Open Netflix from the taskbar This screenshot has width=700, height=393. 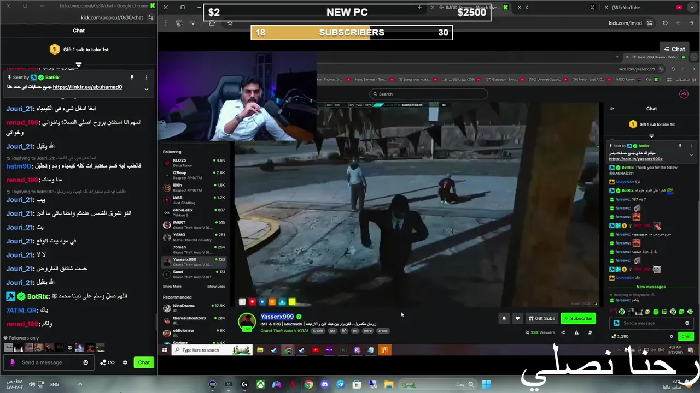[293, 384]
